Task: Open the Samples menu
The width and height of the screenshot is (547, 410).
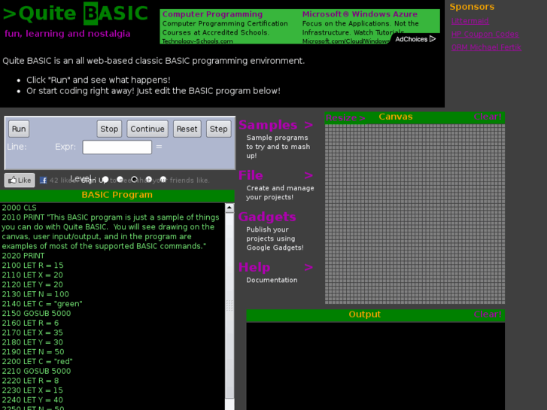Action: point(268,125)
